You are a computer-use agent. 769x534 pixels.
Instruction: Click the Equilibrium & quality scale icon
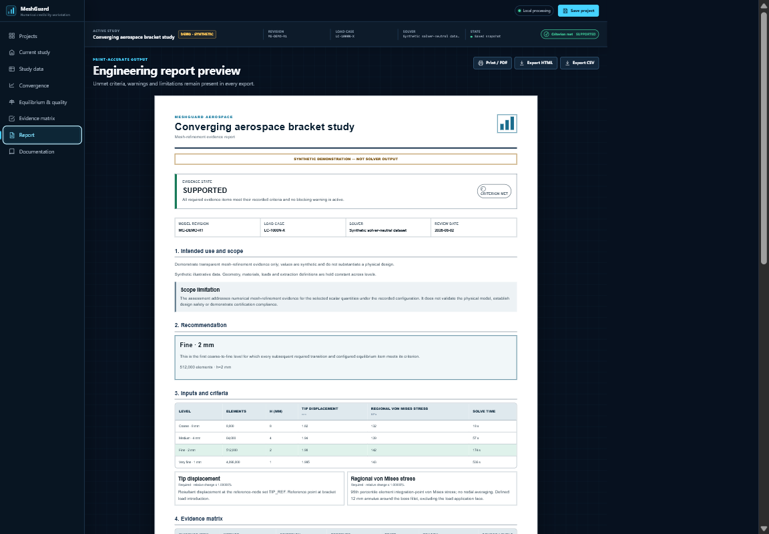[12, 102]
